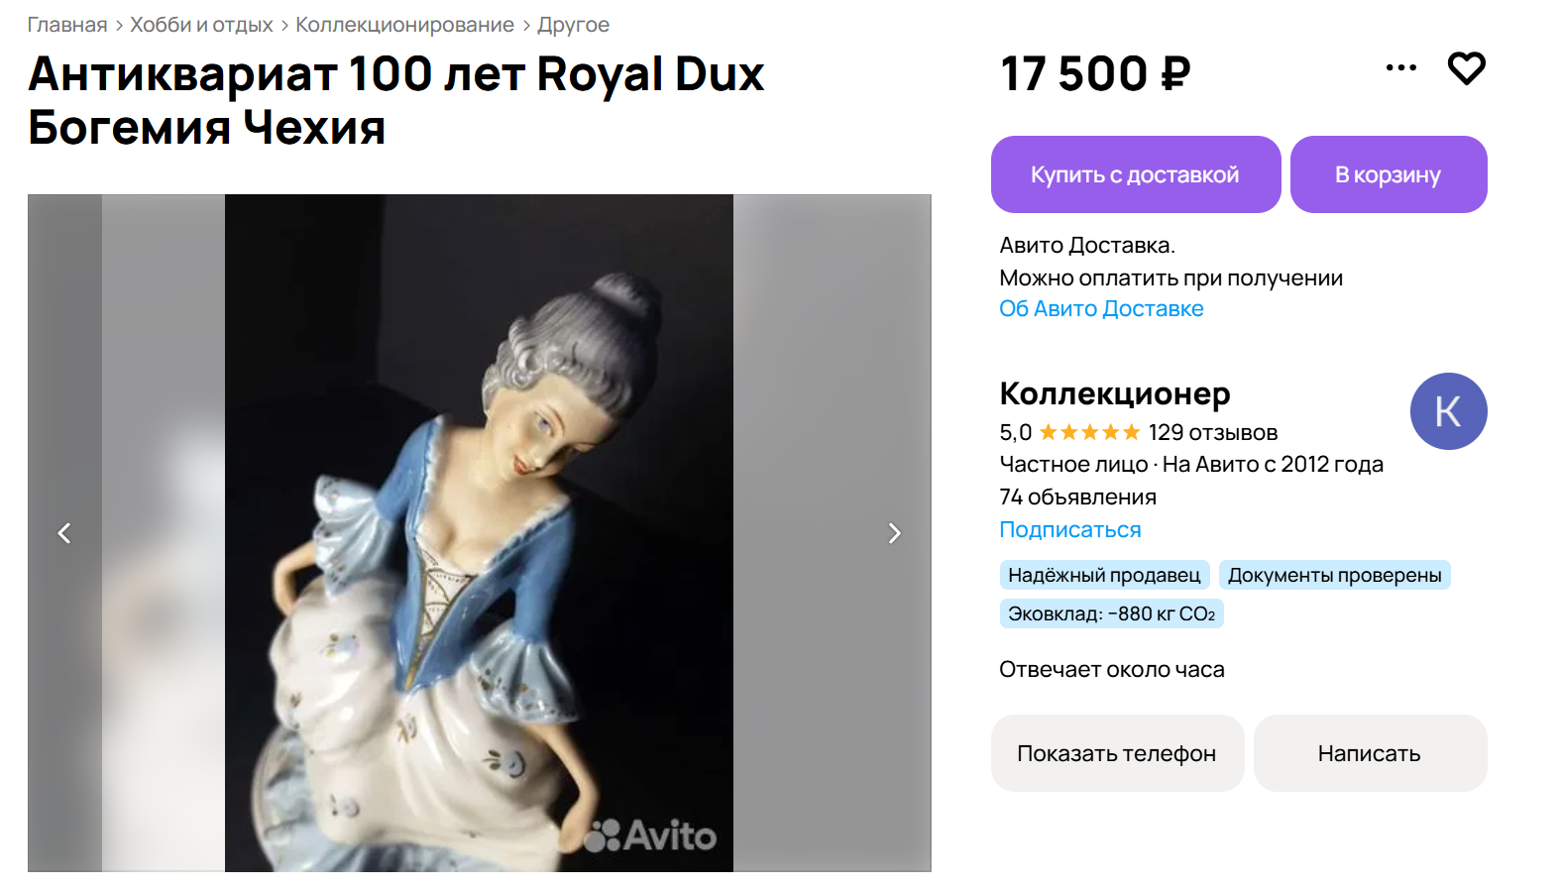Click the Avito watermark on photo
Viewport: 1561px width, 888px height.
tap(650, 835)
